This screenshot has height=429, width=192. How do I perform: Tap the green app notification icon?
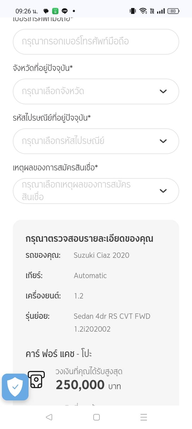click(55, 11)
